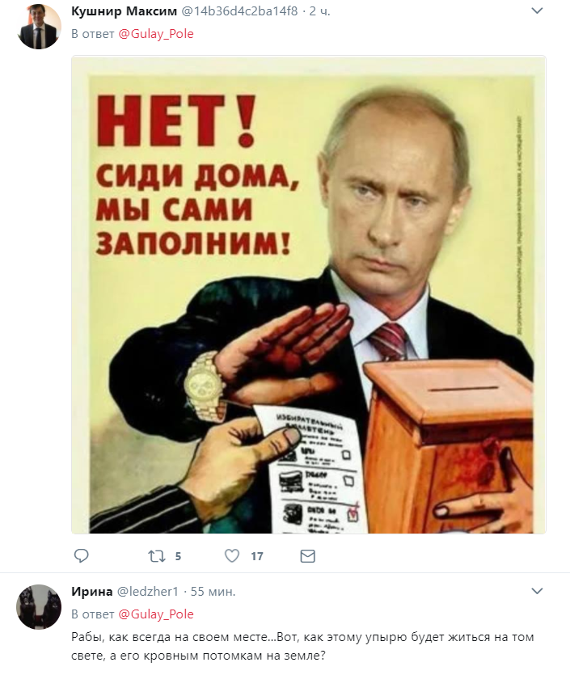Expand options chevron on Кушнир Максим's tweet
Screen dimensions: 570x675
537,11
